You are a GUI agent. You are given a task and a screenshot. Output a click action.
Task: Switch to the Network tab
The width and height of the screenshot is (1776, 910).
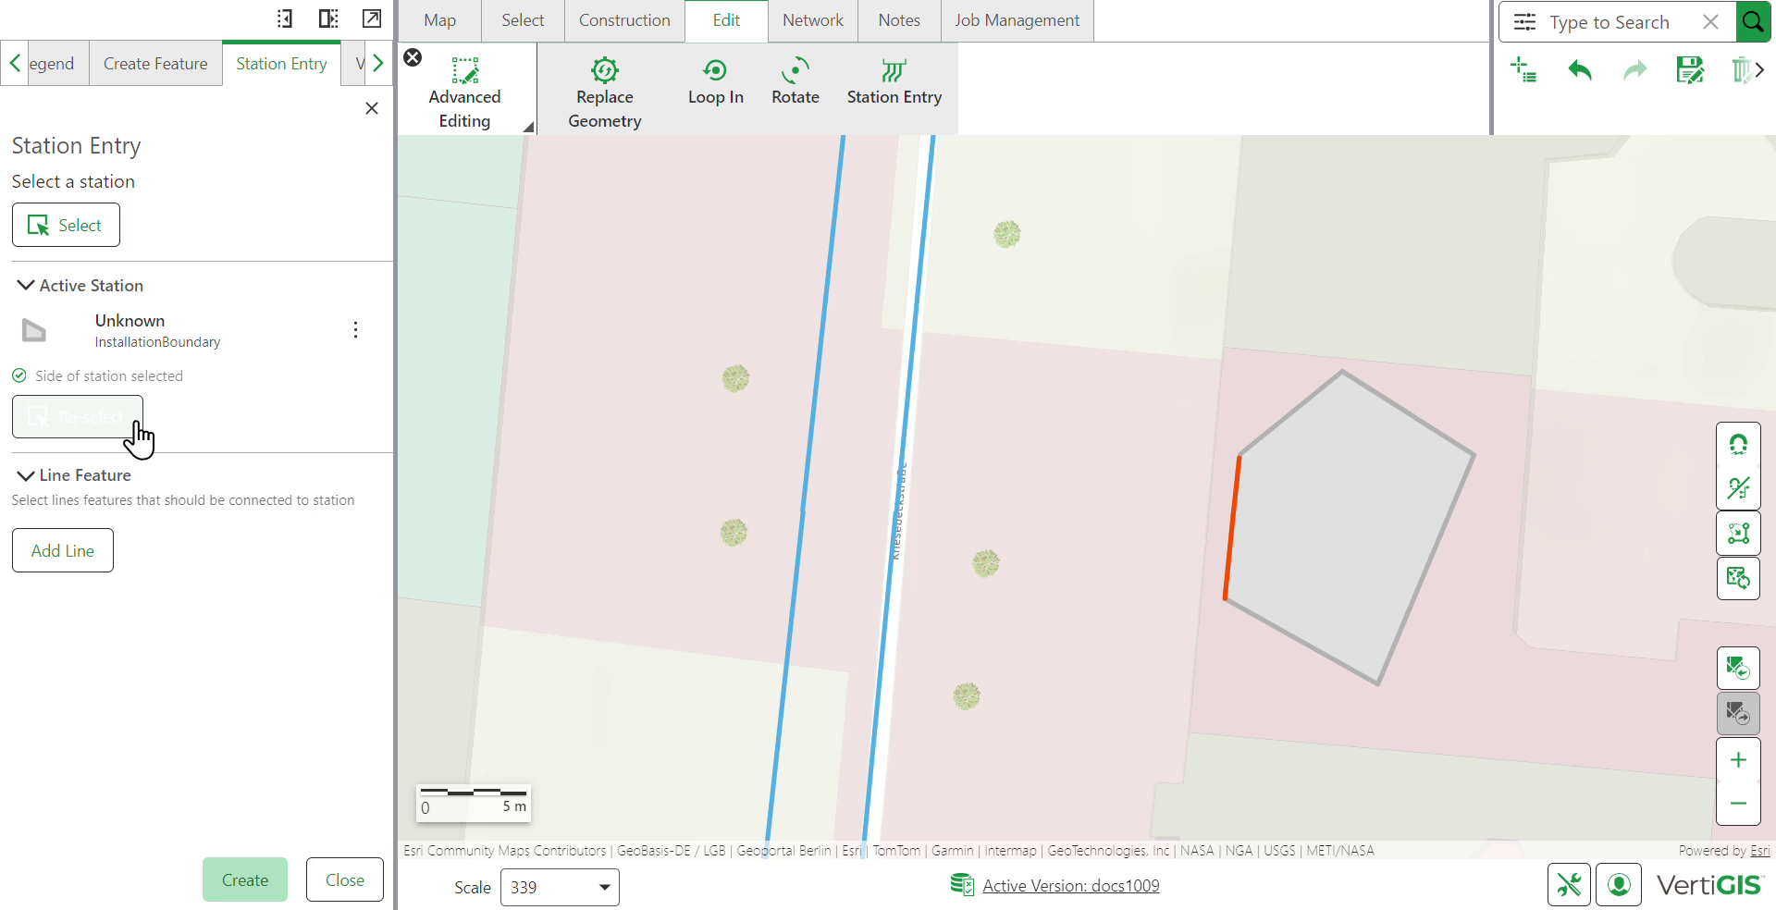point(813,20)
